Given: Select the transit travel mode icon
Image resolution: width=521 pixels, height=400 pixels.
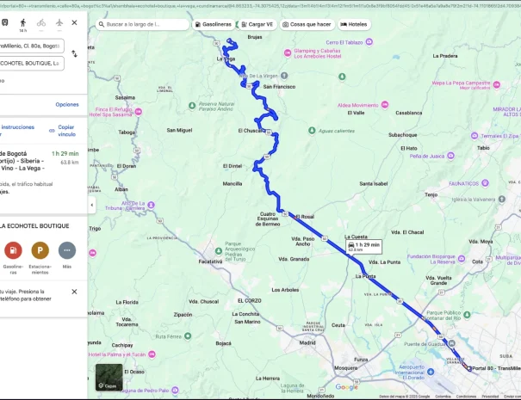Looking at the screenshot, I should [x=4, y=22].
